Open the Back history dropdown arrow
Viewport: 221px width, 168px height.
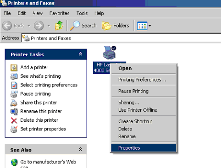(x=29, y=26)
